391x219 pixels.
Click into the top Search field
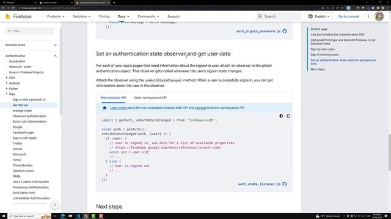(279, 16)
